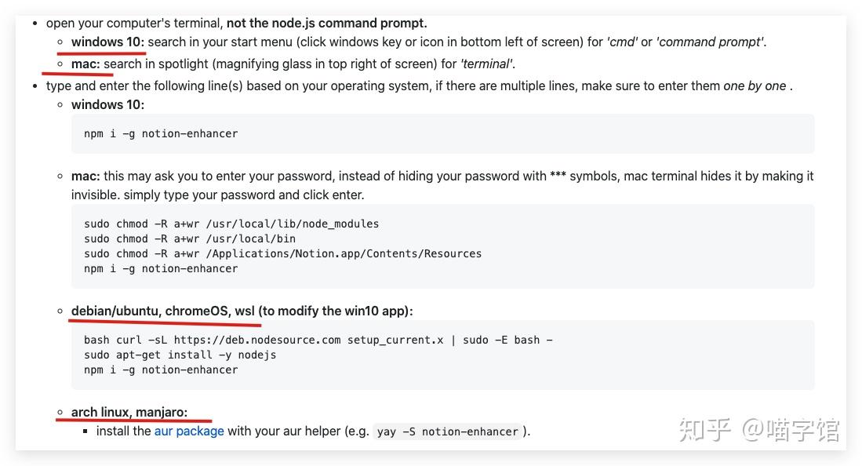Click the 'sudo chmod -R a+wr /usr/local/bin' line
Screen dimensions: 862x466
[190, 238]
